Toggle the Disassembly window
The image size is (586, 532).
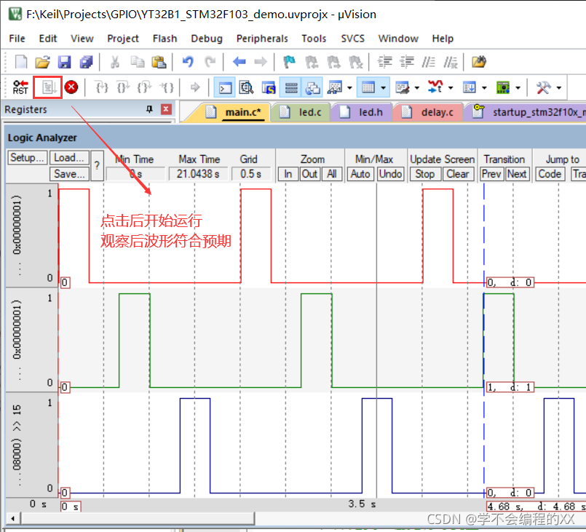[x=246, y=87]
